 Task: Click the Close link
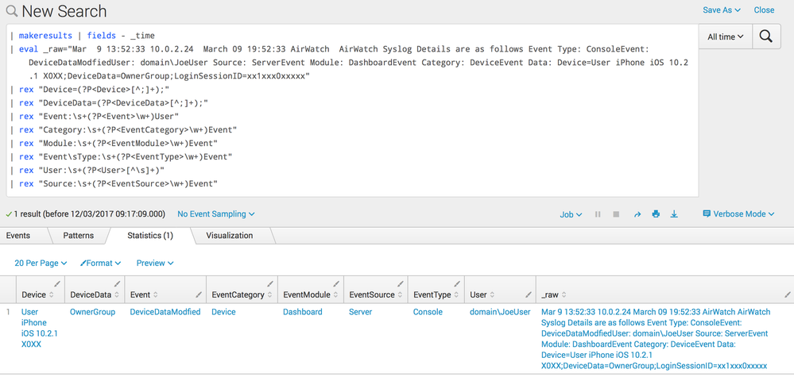click(x=764, y=10)
